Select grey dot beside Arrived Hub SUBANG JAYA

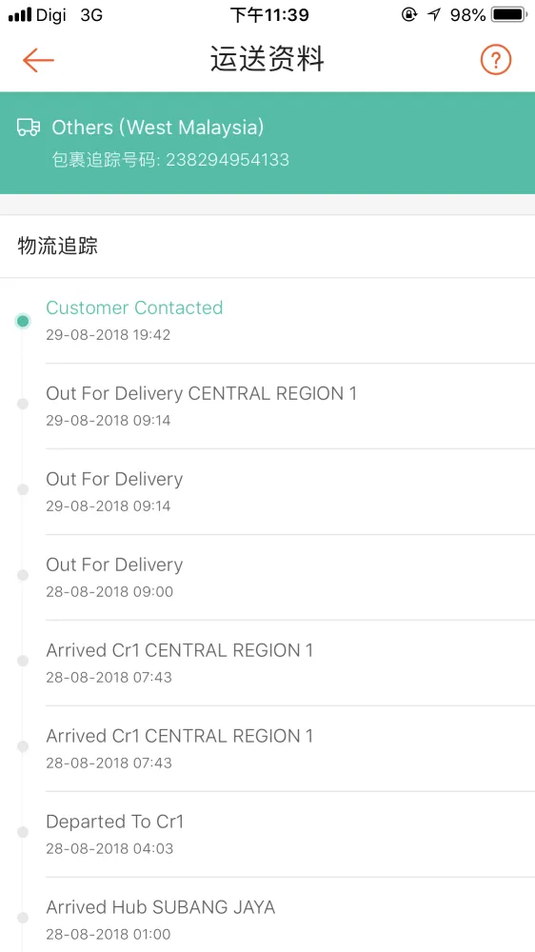click(x=23, y=918)
